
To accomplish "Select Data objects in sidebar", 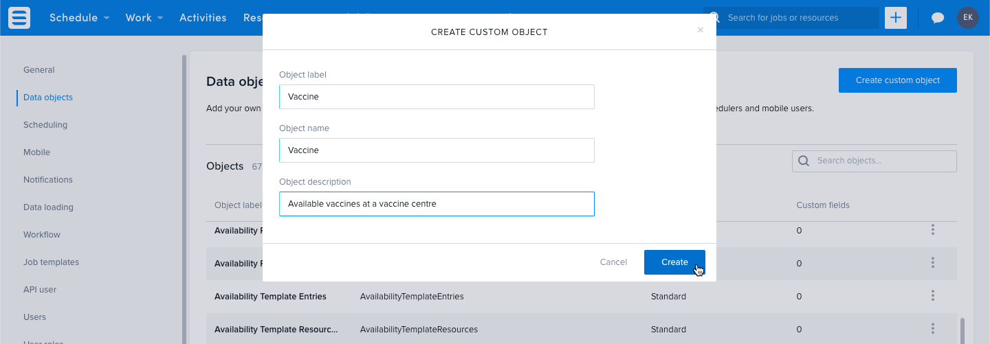I will [x=48, y=98].
